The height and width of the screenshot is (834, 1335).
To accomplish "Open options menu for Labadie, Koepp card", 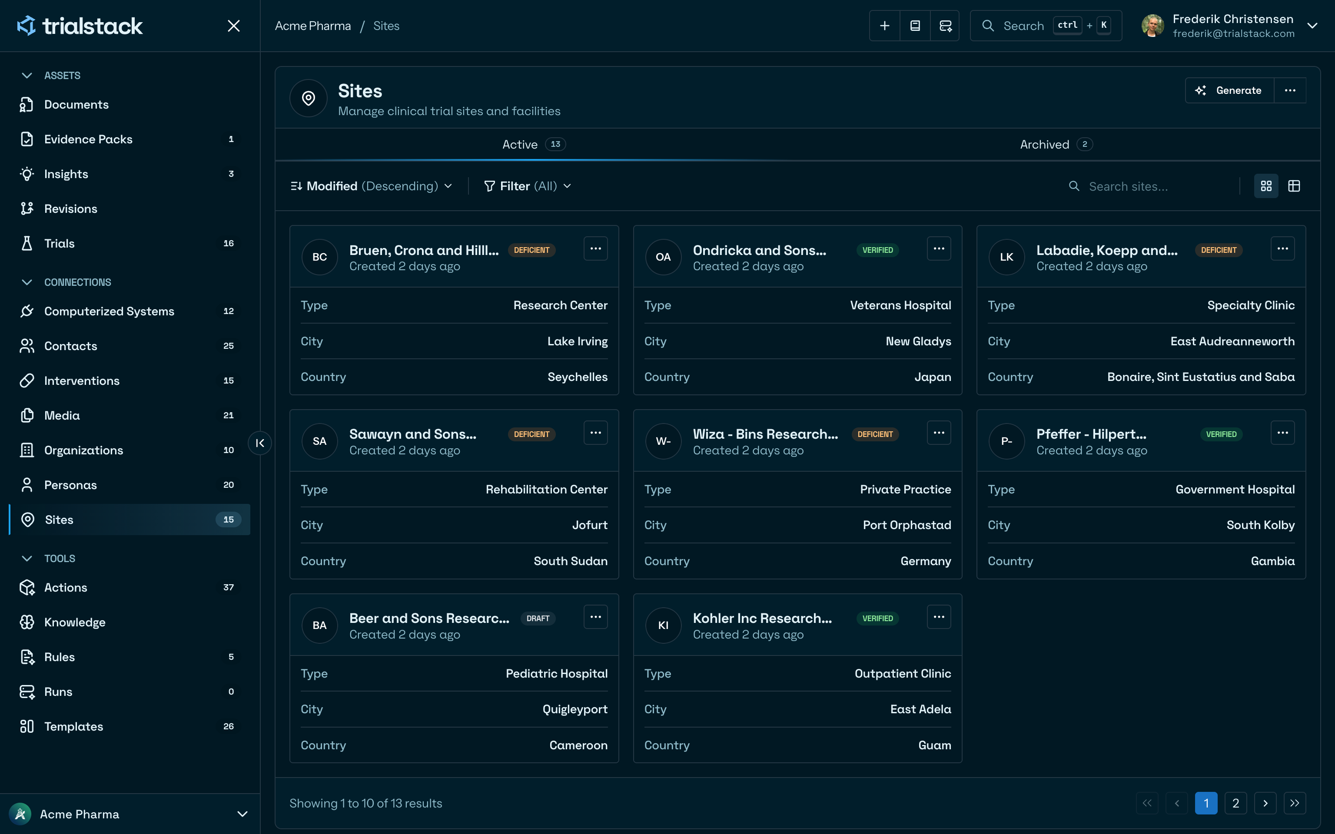I will tap(1282, 249).
